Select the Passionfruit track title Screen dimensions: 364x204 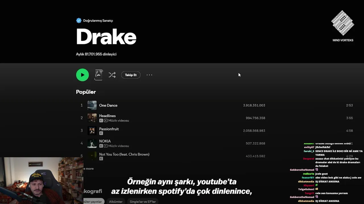[x=109, y=129]
